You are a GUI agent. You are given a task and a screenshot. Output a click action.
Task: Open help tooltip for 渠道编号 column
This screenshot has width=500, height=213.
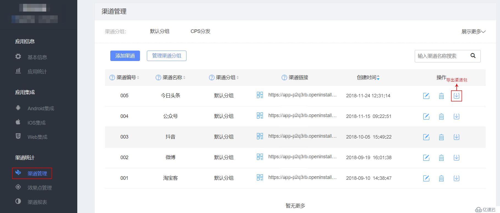click(112, 78)
